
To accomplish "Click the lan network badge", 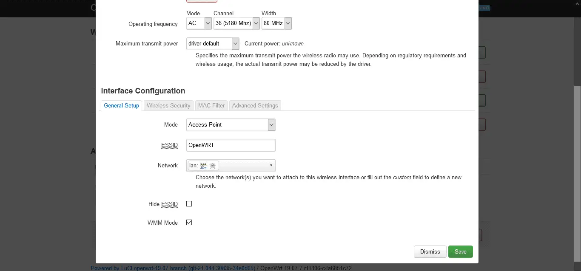I will [203, 166].
